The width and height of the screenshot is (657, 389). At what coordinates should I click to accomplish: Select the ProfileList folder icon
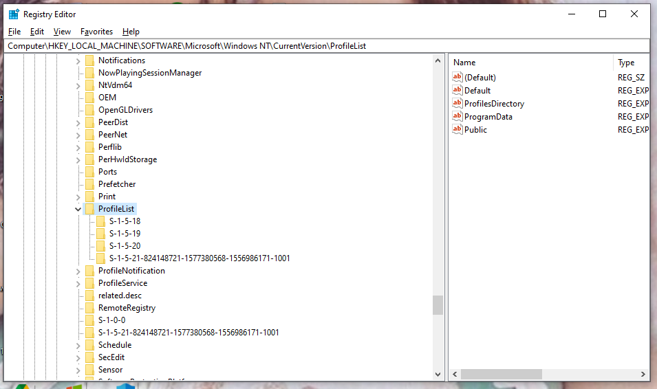(89, 209)
